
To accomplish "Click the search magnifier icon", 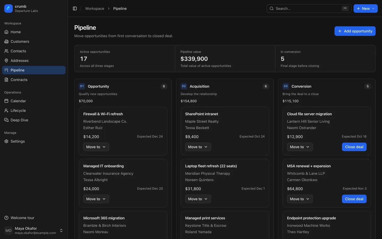I will click(272, 8).
